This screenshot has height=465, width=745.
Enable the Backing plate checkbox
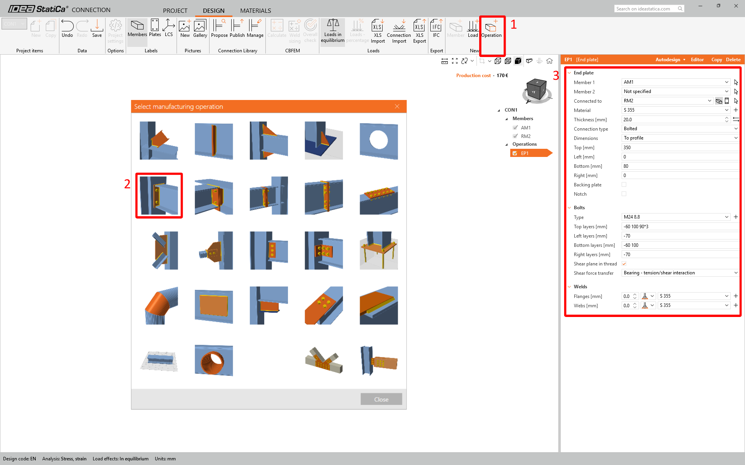[624, 185]
